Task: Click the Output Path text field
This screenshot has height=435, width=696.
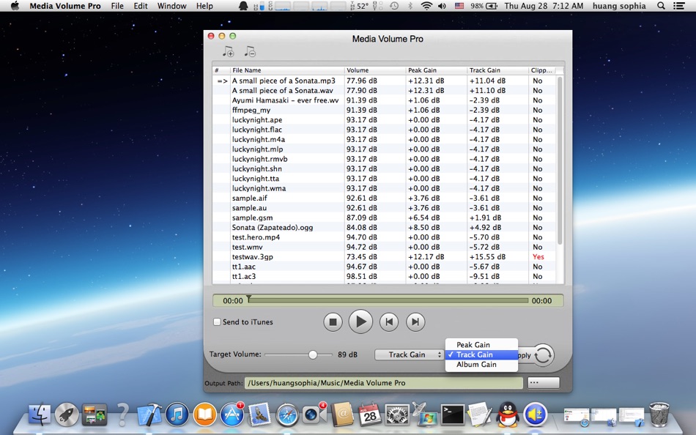Action: [383, 382]
